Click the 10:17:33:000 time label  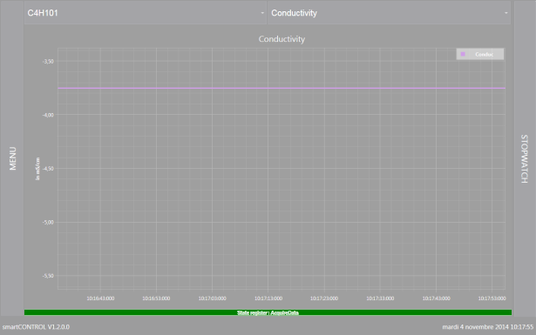[380, 298]
